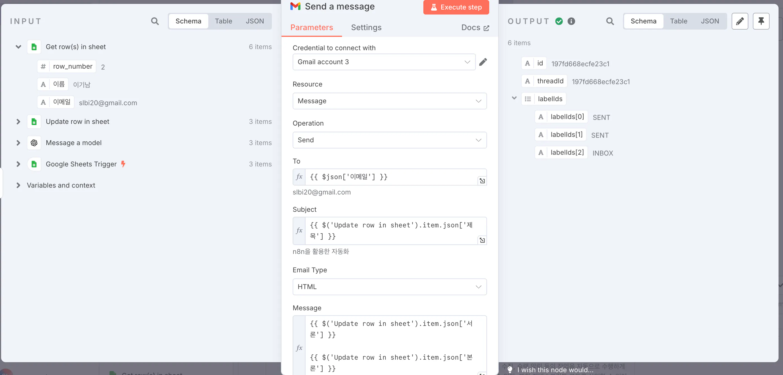This screenshot has height=375, width=783.
Task: Click the output panel search icon
Action: pos(610,21)
